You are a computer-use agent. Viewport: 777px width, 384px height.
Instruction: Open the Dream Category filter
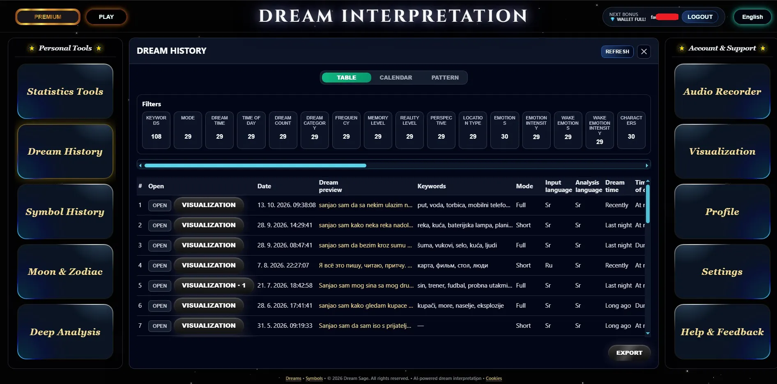pyautogui.click(x=315, y=130)
